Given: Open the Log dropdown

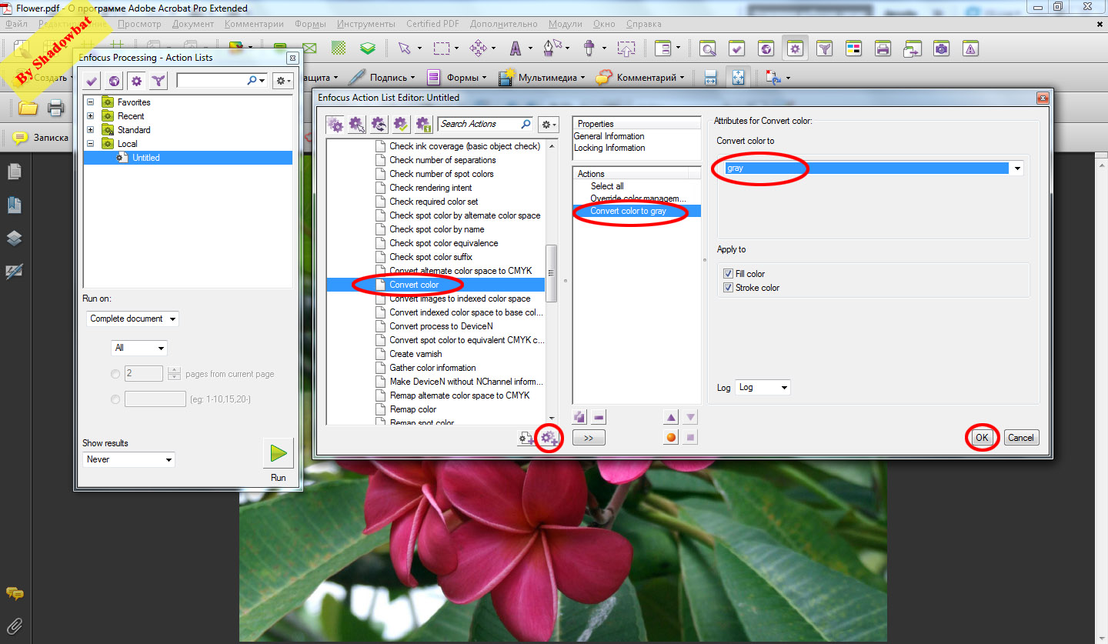Looking at the screenshot, I should [x=763, y=388].
